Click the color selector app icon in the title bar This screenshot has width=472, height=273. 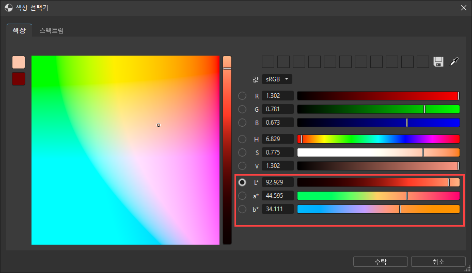click(x=9, y=8)
